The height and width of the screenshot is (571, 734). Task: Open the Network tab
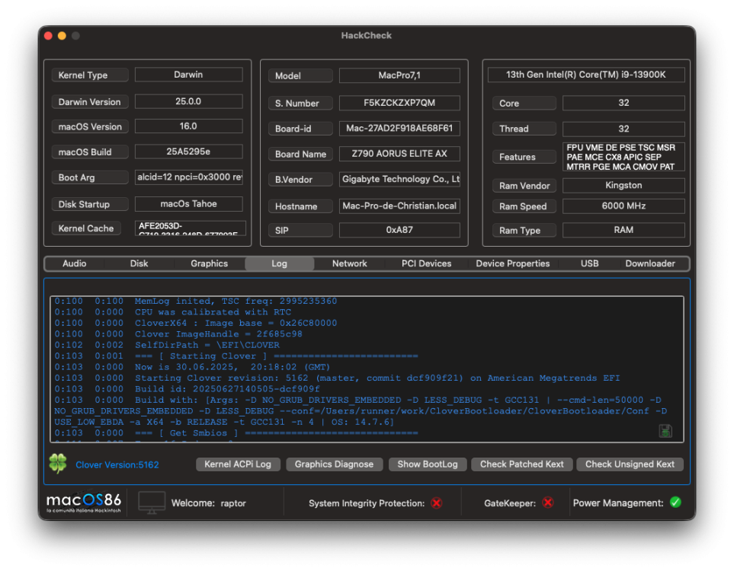[350, 263]
